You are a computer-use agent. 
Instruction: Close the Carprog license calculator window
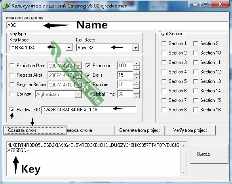click(220, 4)
